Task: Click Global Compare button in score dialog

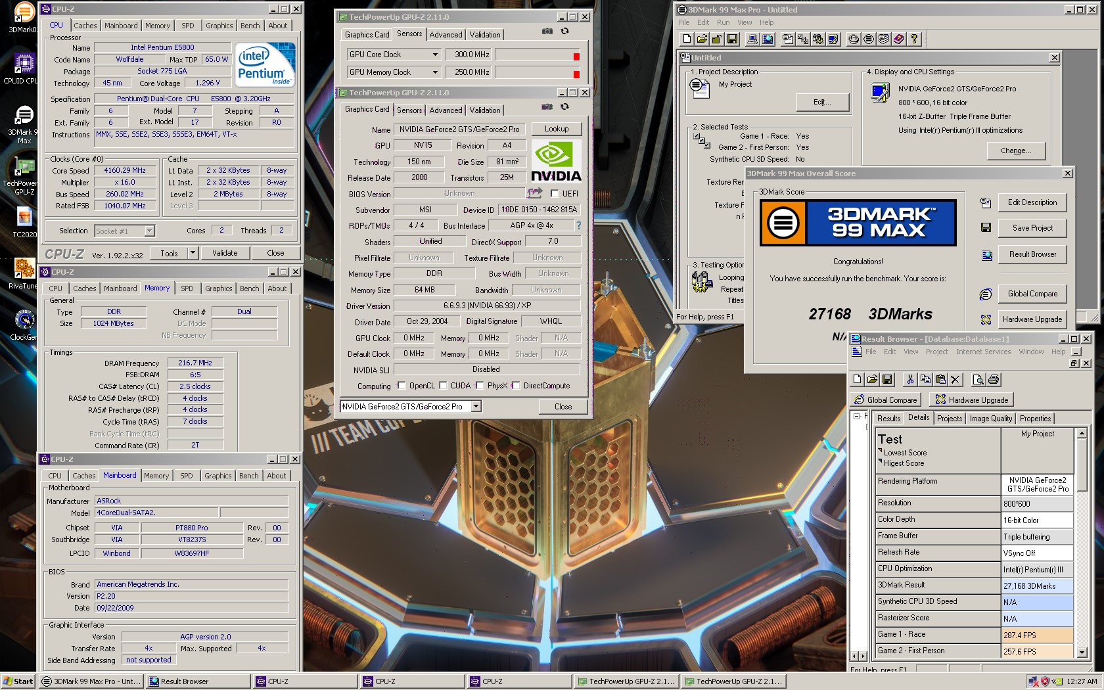Action: click(1032, 294)
